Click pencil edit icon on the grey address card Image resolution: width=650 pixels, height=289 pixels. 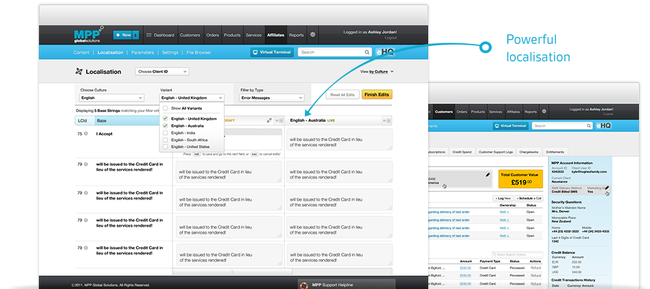point(488,175)
